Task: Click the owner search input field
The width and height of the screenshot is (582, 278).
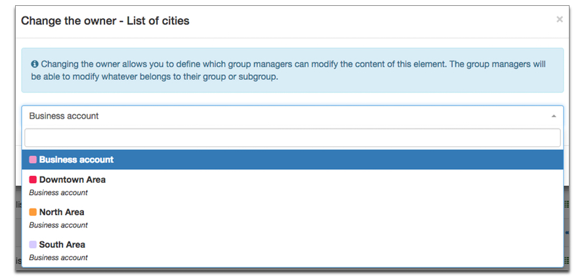Action: (293, 138)
